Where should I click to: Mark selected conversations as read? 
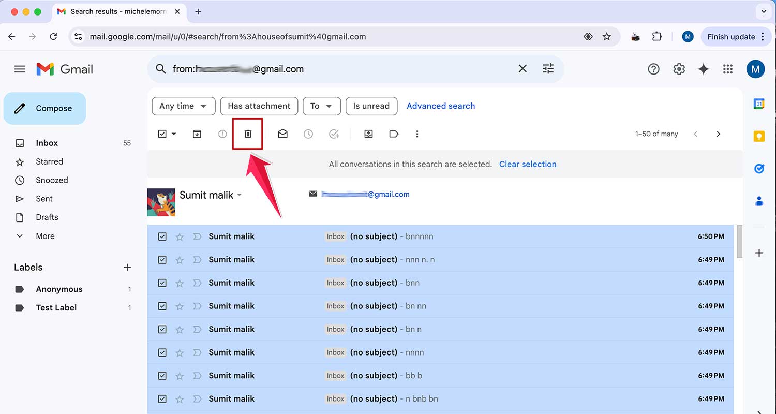(x=282, y=134)
